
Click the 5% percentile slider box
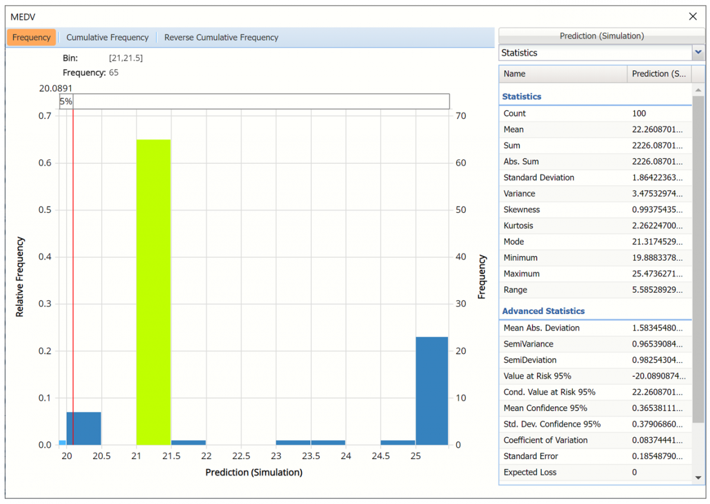[66, 101]
